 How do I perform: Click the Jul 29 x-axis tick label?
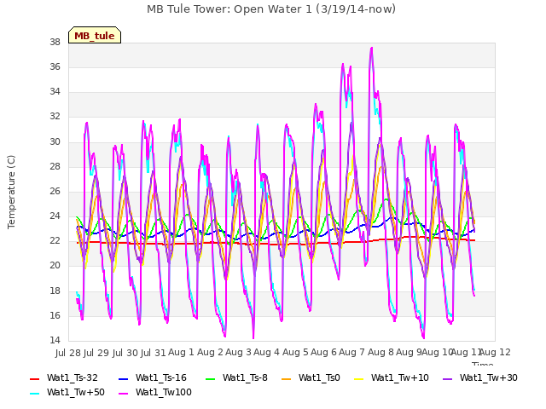tap(96, 353)
